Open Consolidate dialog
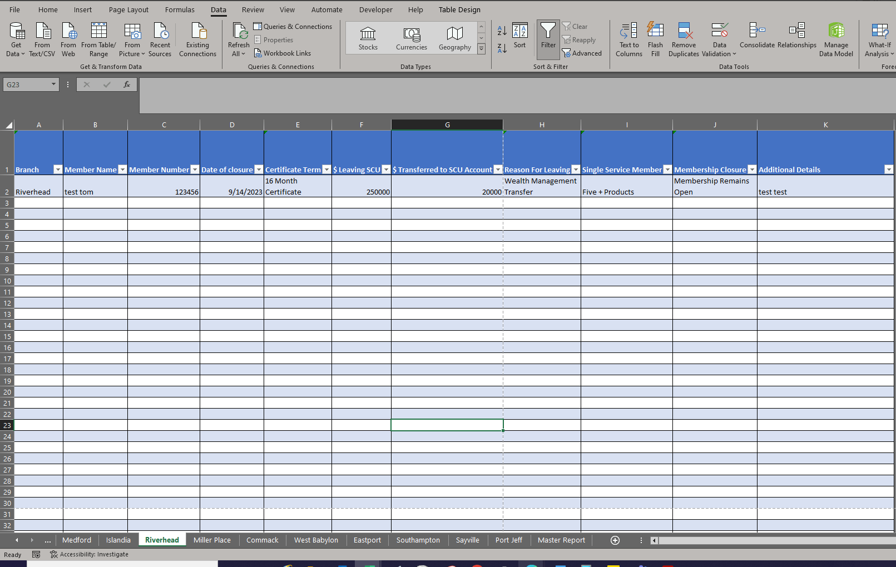The width and height of the screenshot is (896, 567). (x=757, y=36)
